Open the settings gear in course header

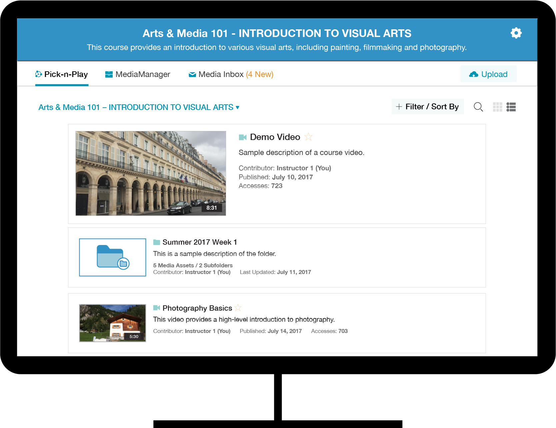pyautogui.click(x=516, y=33)
